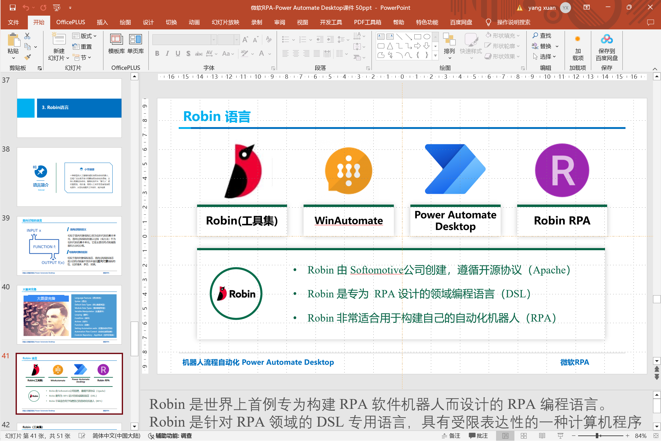Select the text box shape icon
Viewport: 661px width, 441px height.
(381, 37)
